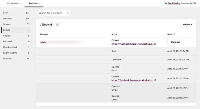Click the Opened count 55
Image resolution: width=200 pixels, height=109 pixels.
(x=28, y=24)
